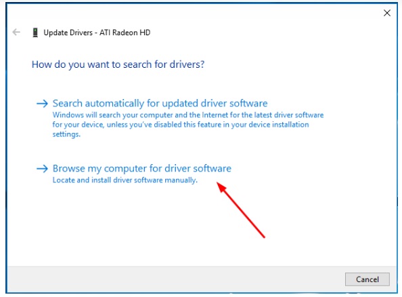
Task: Click the word 'Search' in the first option
Action: pyautogui.click(x=68, y=103)
